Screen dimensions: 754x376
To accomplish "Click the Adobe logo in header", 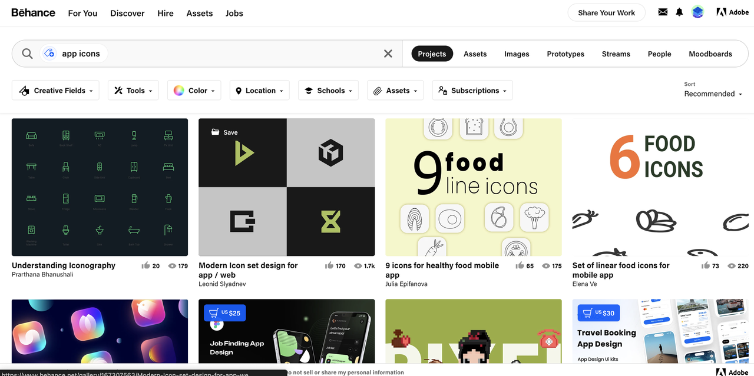I will (x=732, y=12).
